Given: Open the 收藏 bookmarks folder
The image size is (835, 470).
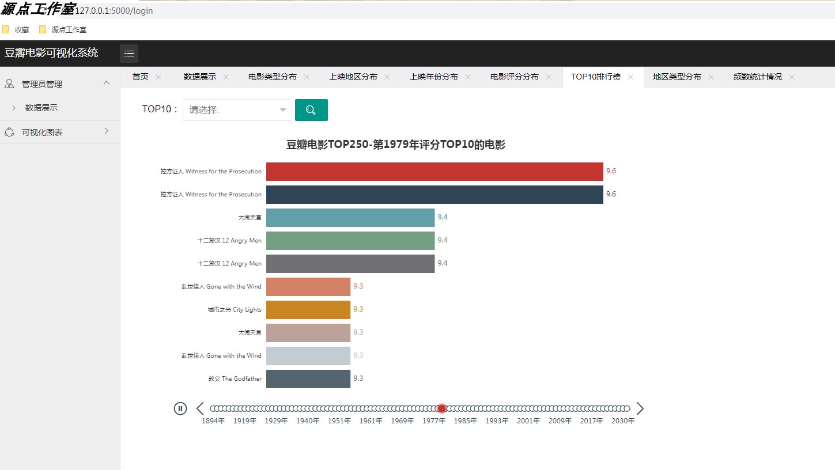Looking at the screenshot, I should click(x=16, y=29).
